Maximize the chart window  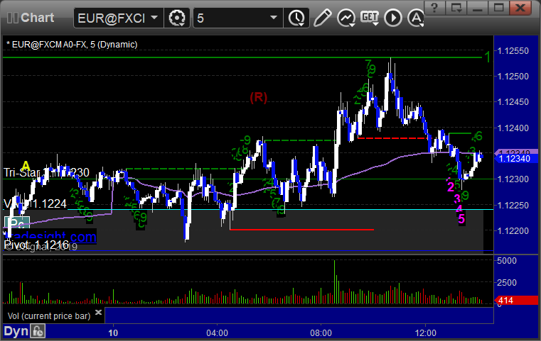(x=498, y=8)
